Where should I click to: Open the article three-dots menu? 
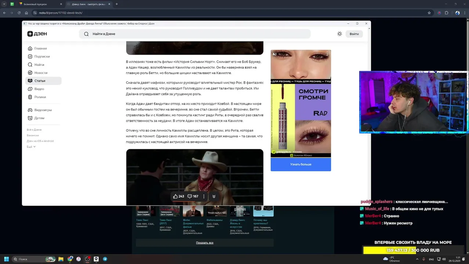(204, 196)
